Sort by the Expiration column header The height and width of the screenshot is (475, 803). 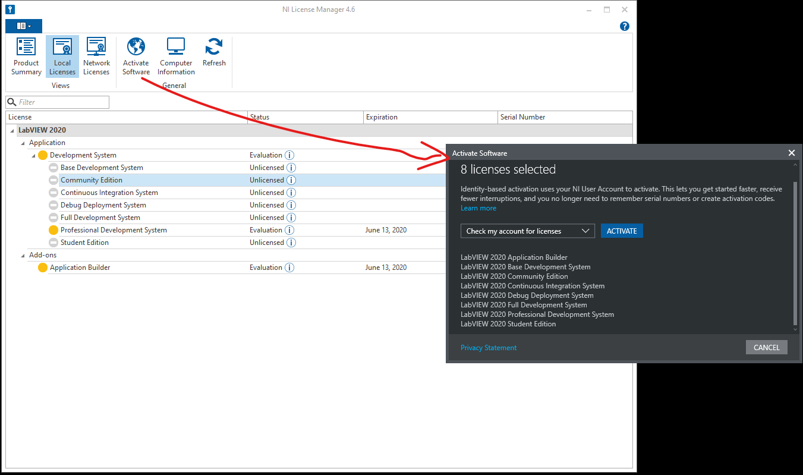tap(431, 117)
